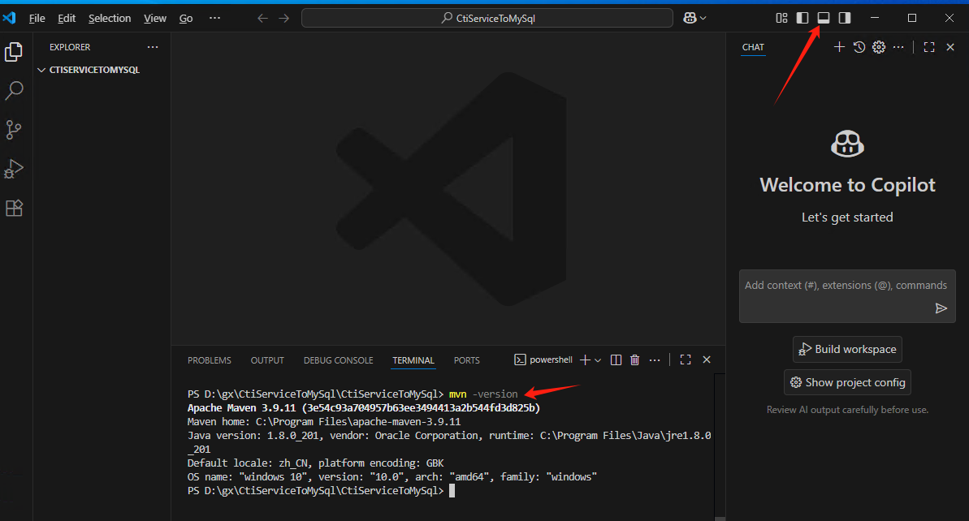This screenshot has height=521, width=969.
Task: Click the 'mvn -version' command text
Action: tap(483, 394)
